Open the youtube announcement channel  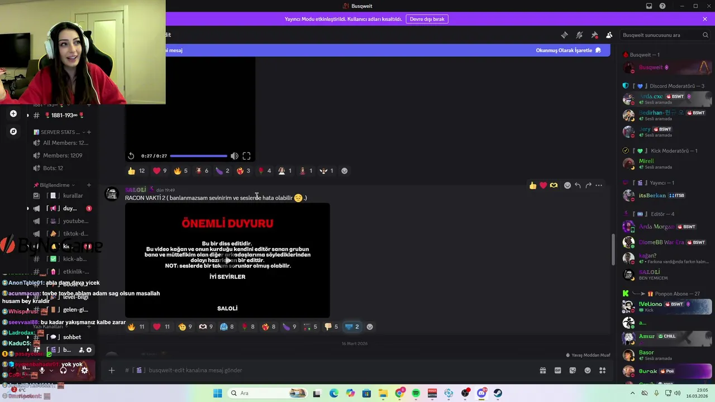(63, 221)
